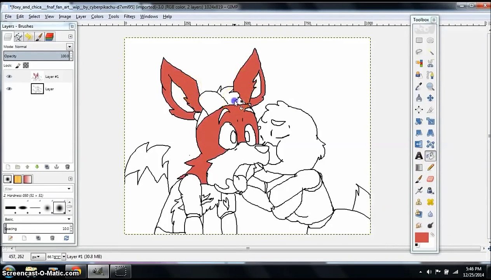The width and height of the screenshot is (491, 280).
Task: Toggle lock alpha channel checkerboard icon
Action: point(26,65)
